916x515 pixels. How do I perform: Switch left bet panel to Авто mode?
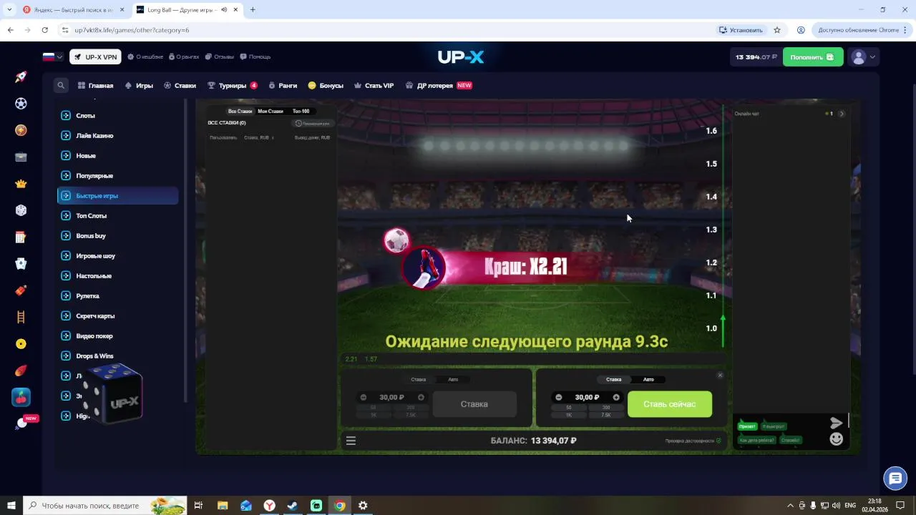click(x=453, y=379)
